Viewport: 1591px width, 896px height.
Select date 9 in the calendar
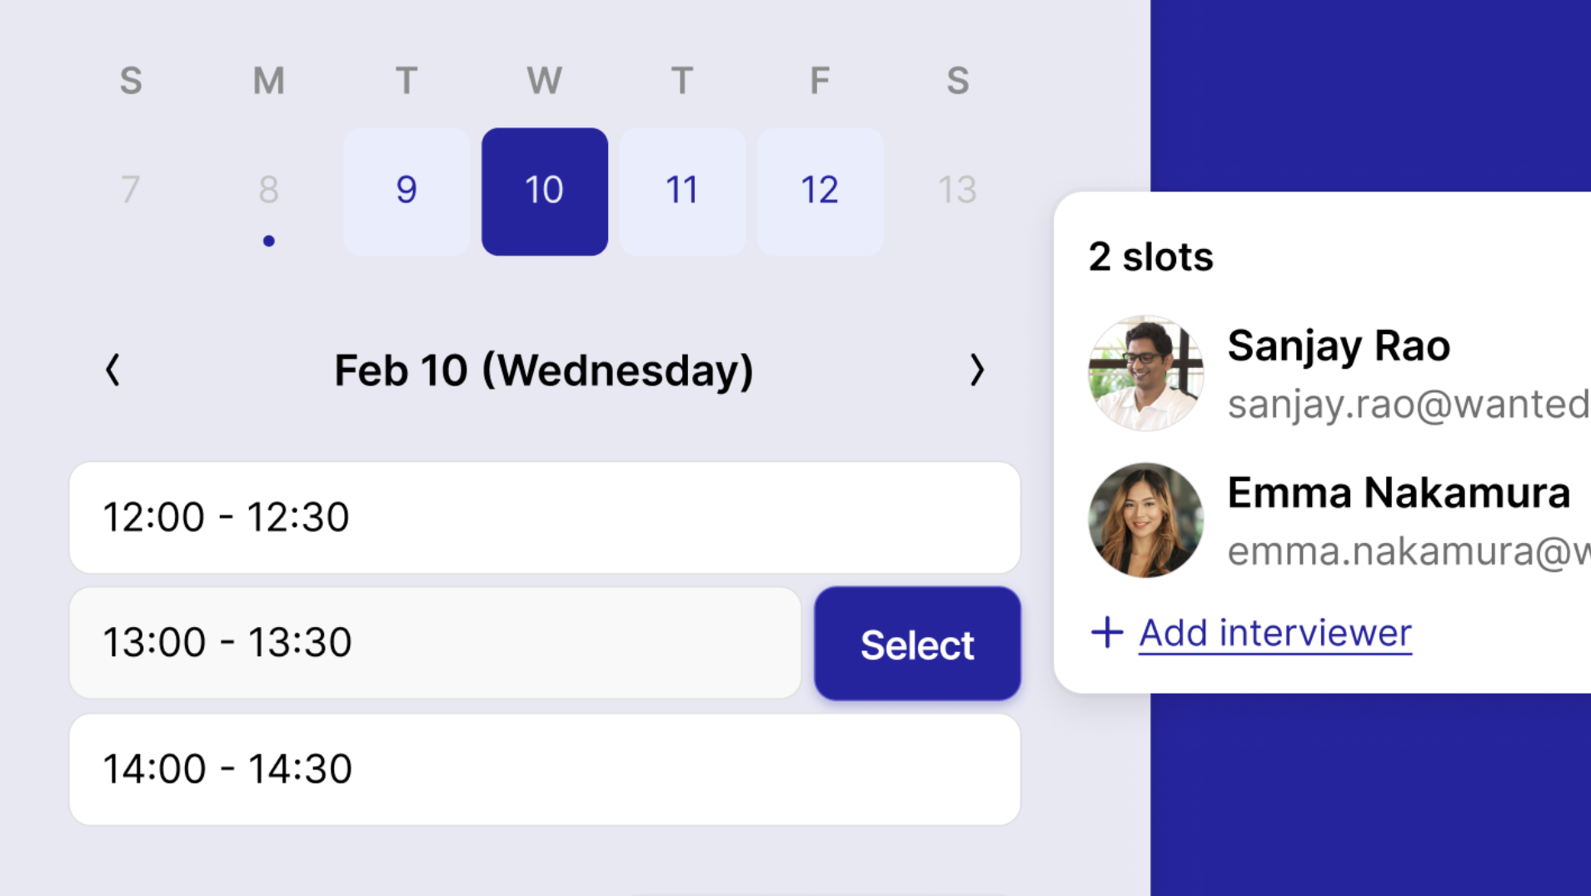click(406, 191)
